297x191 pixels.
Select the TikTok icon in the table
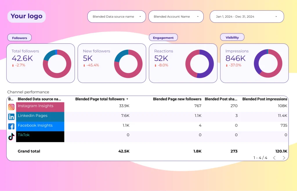11,136
